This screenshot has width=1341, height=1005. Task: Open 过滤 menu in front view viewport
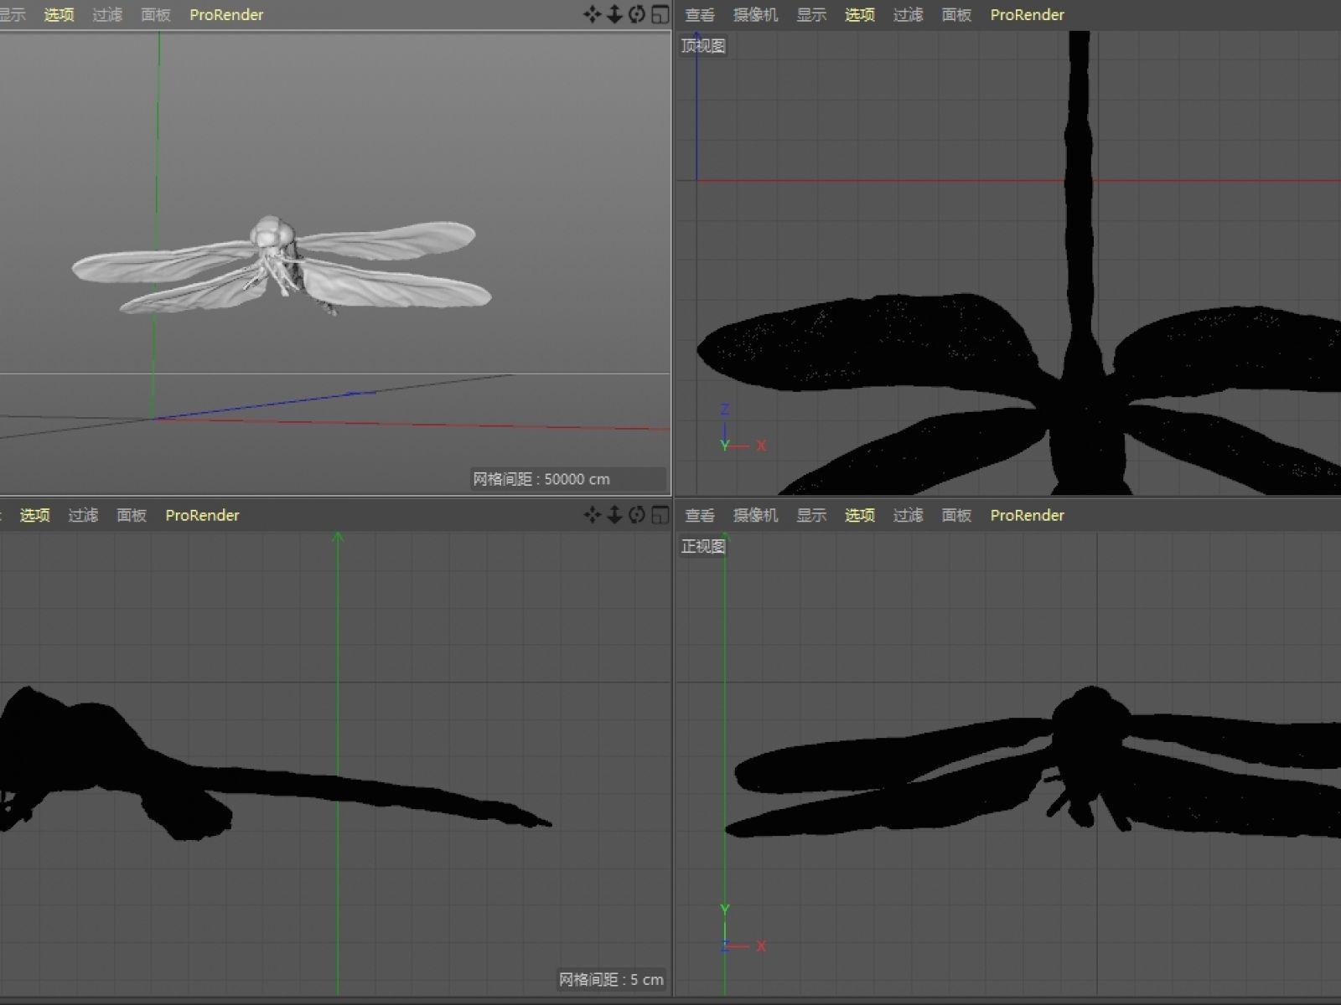coord(908,515)
